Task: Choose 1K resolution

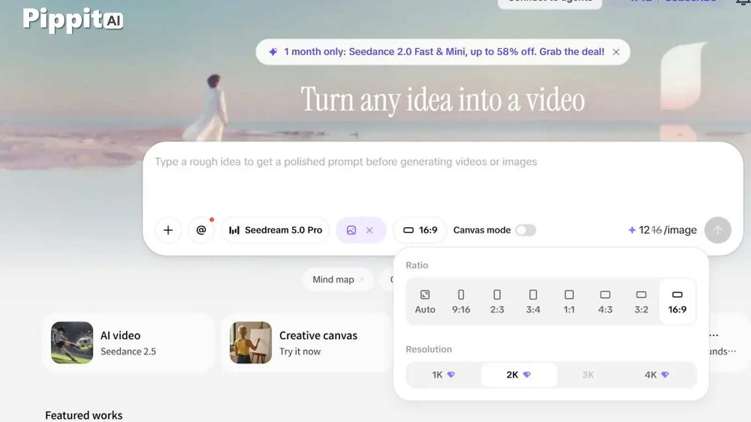Action: tap(444, 375)
